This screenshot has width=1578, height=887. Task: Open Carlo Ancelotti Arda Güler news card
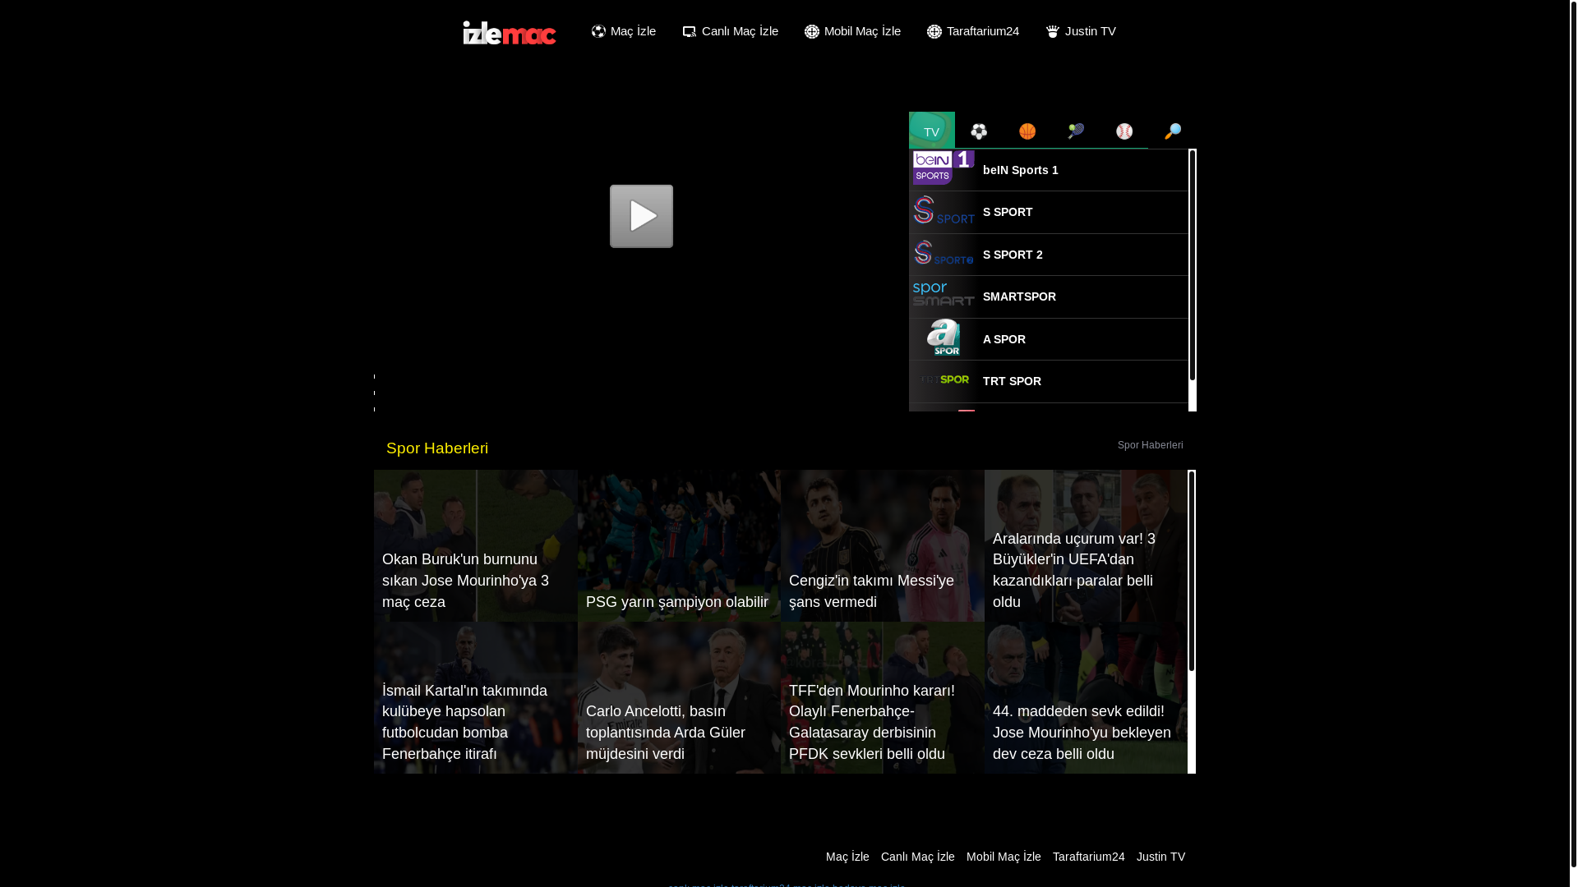point(679,697)
